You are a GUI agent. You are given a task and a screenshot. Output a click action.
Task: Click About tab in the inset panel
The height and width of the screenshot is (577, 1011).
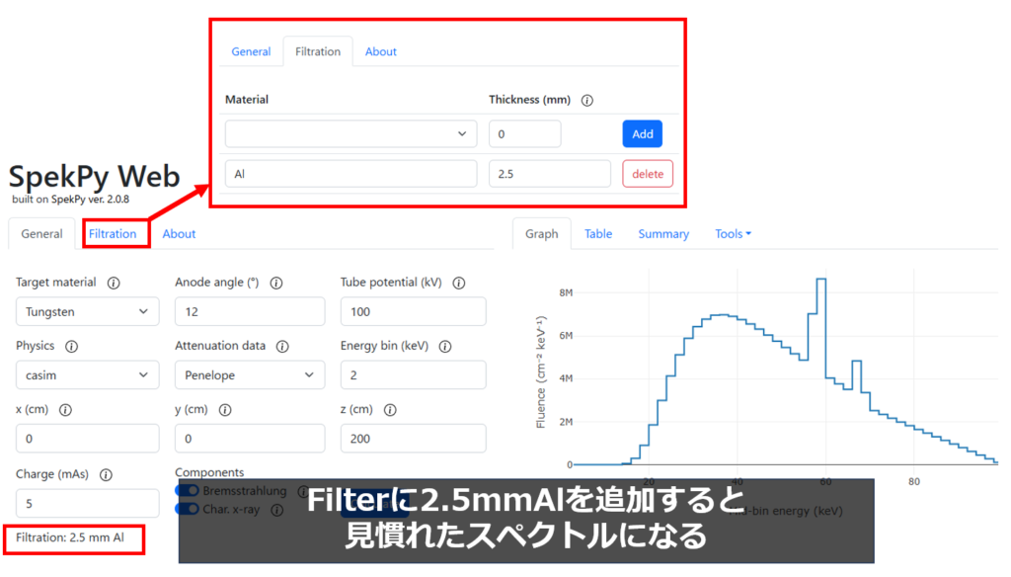coord(380,51)
